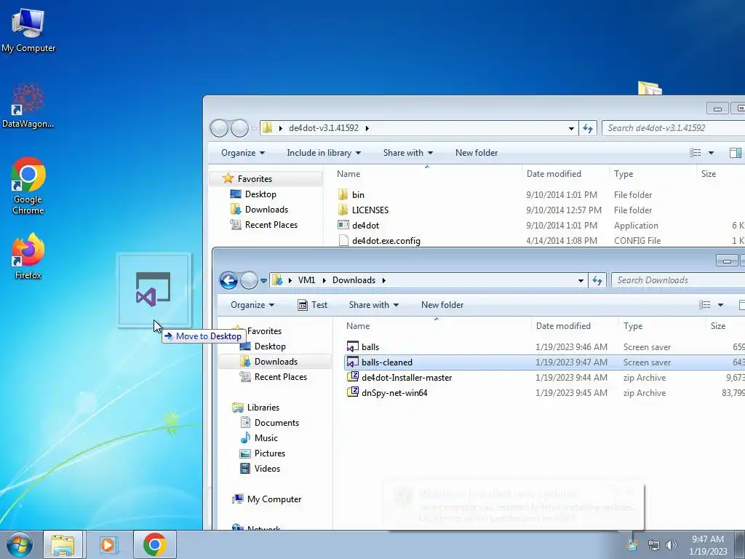Image resolution: width=745 pixels, height=559 pixels.
Task: Click de4dot-v3.1.41592 breadcrumb segment
Action: click(x=324, y=128)
